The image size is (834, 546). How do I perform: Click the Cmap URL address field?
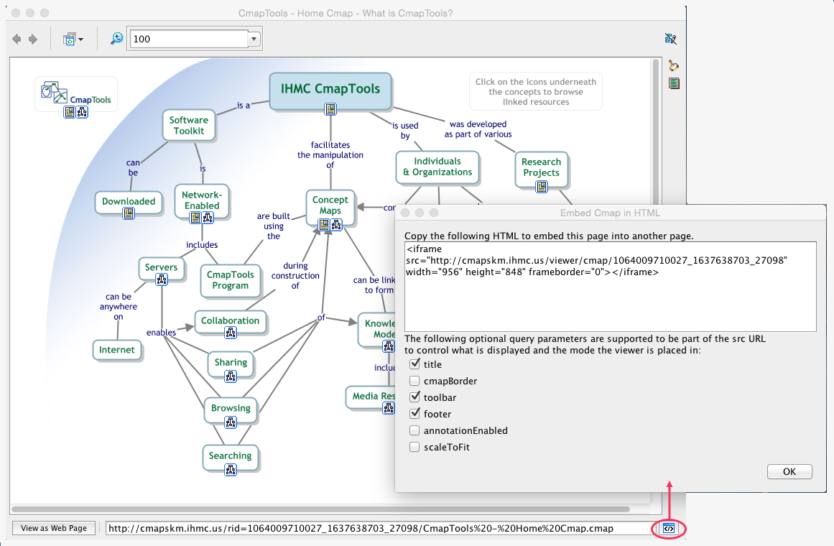(x=379, y=529)
